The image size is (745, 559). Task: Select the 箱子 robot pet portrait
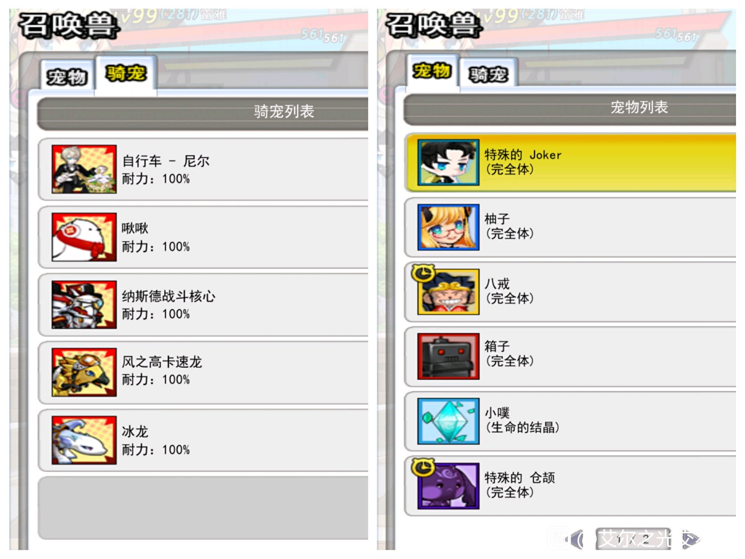click(448, 356)
